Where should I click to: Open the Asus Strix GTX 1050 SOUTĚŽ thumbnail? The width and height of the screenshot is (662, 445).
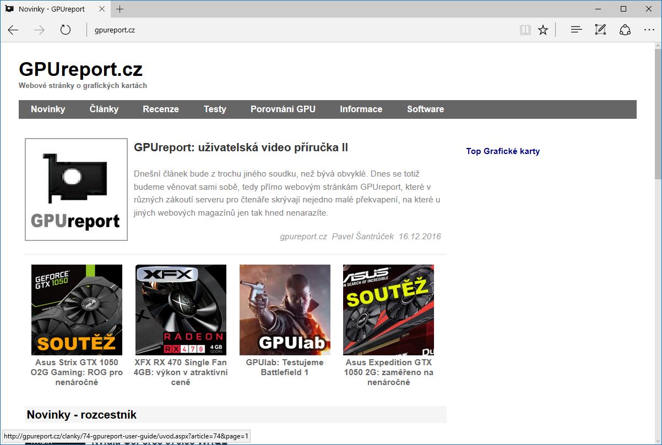tap(77, 310)
